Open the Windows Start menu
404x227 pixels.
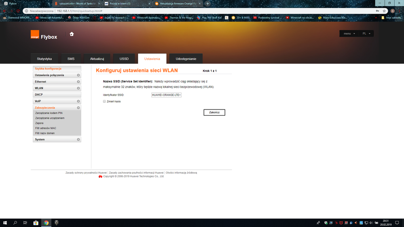click(5, 223)
